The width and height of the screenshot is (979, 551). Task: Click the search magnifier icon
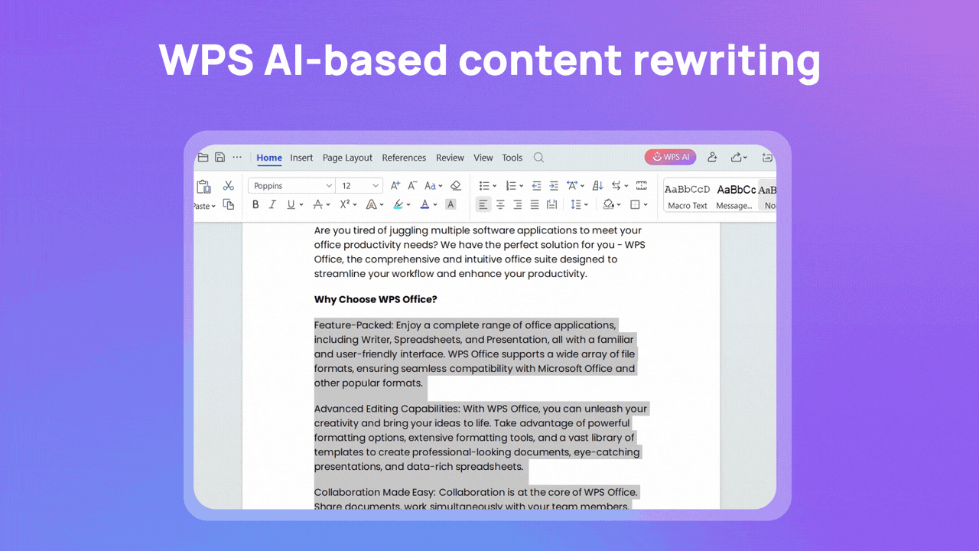[x=538, y=158]
